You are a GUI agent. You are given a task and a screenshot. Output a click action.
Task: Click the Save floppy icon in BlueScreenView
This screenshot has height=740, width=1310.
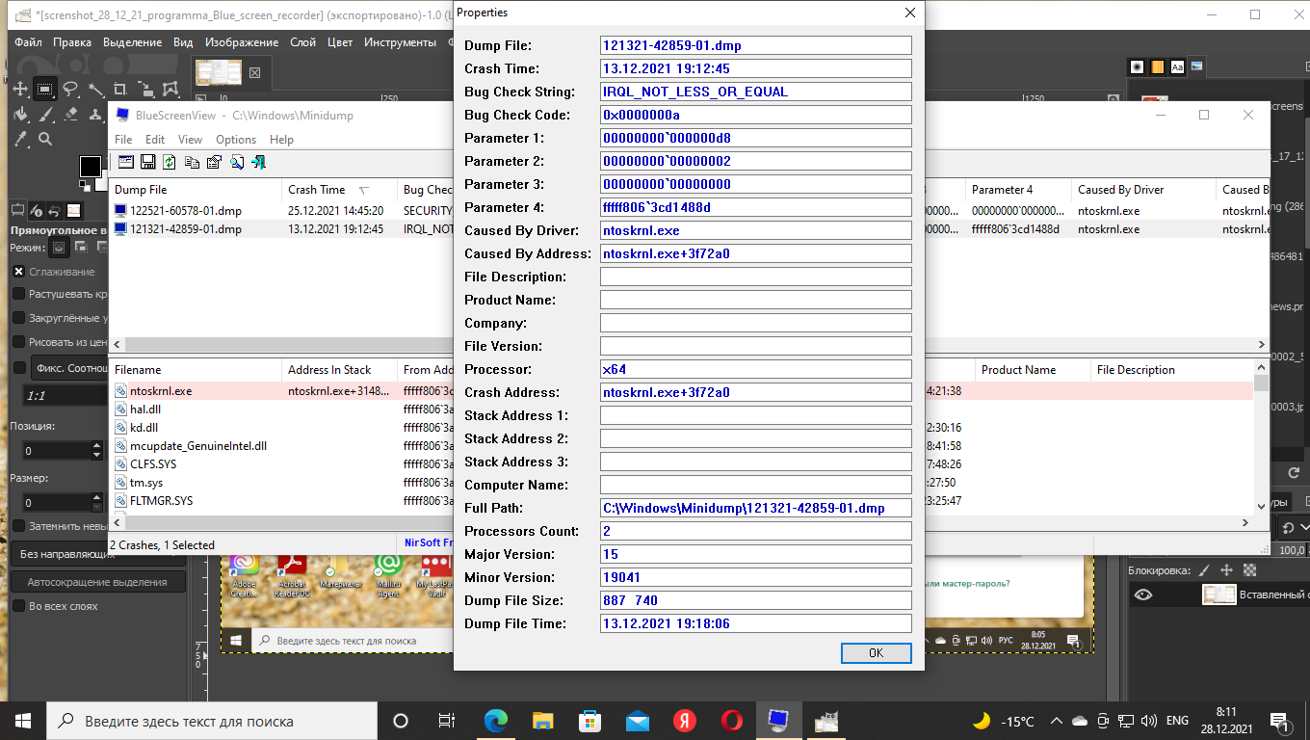(x=148, y=162)
